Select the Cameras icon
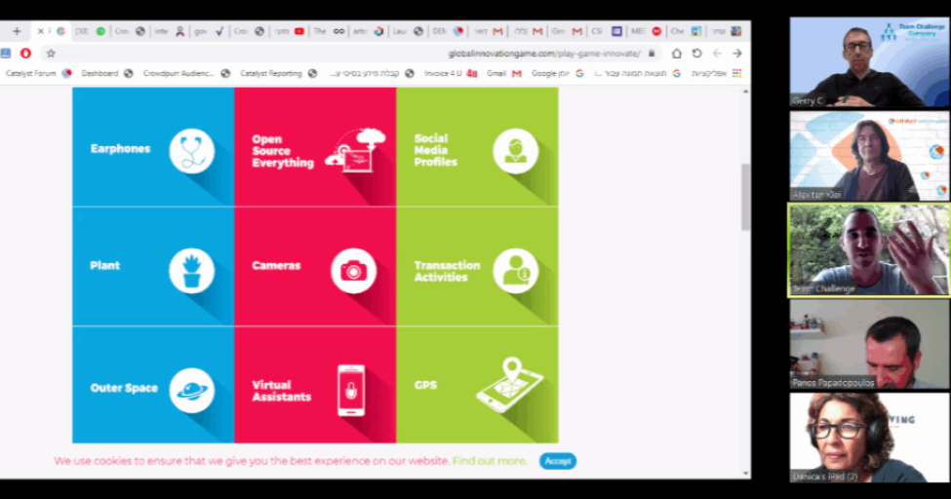The height and width of the screenshot is (499, 951). coord(353,271)
